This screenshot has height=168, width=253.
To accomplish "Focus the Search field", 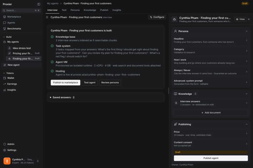I will coord(21,10).
